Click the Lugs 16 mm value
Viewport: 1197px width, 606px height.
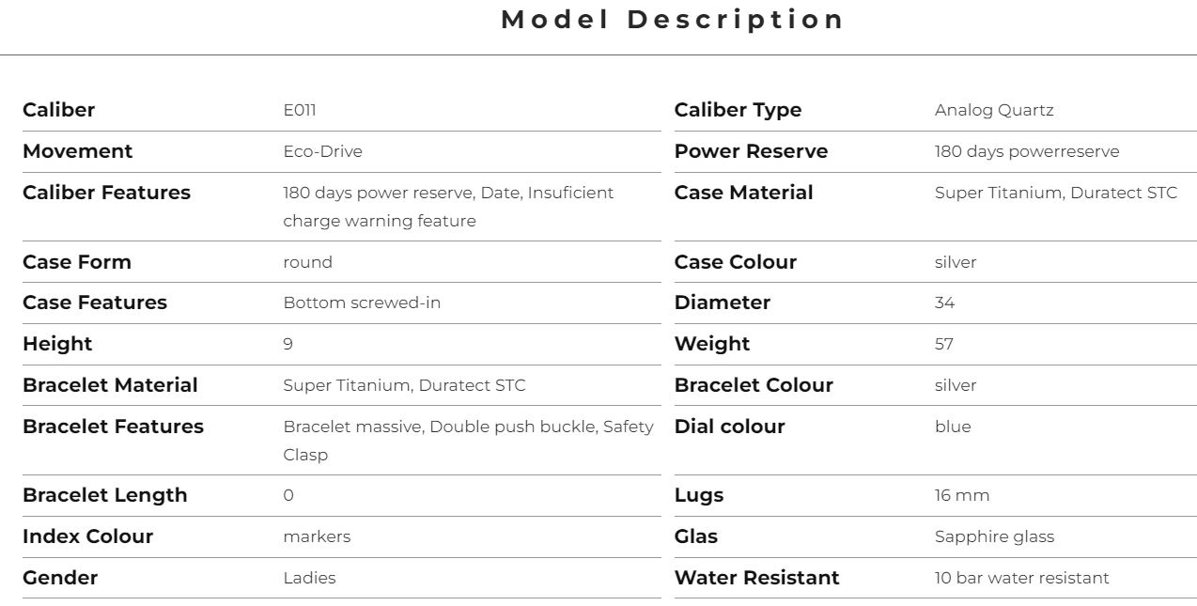click(x=962, y=495)
